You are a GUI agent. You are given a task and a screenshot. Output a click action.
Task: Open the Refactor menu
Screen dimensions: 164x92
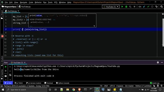[38, 2]
